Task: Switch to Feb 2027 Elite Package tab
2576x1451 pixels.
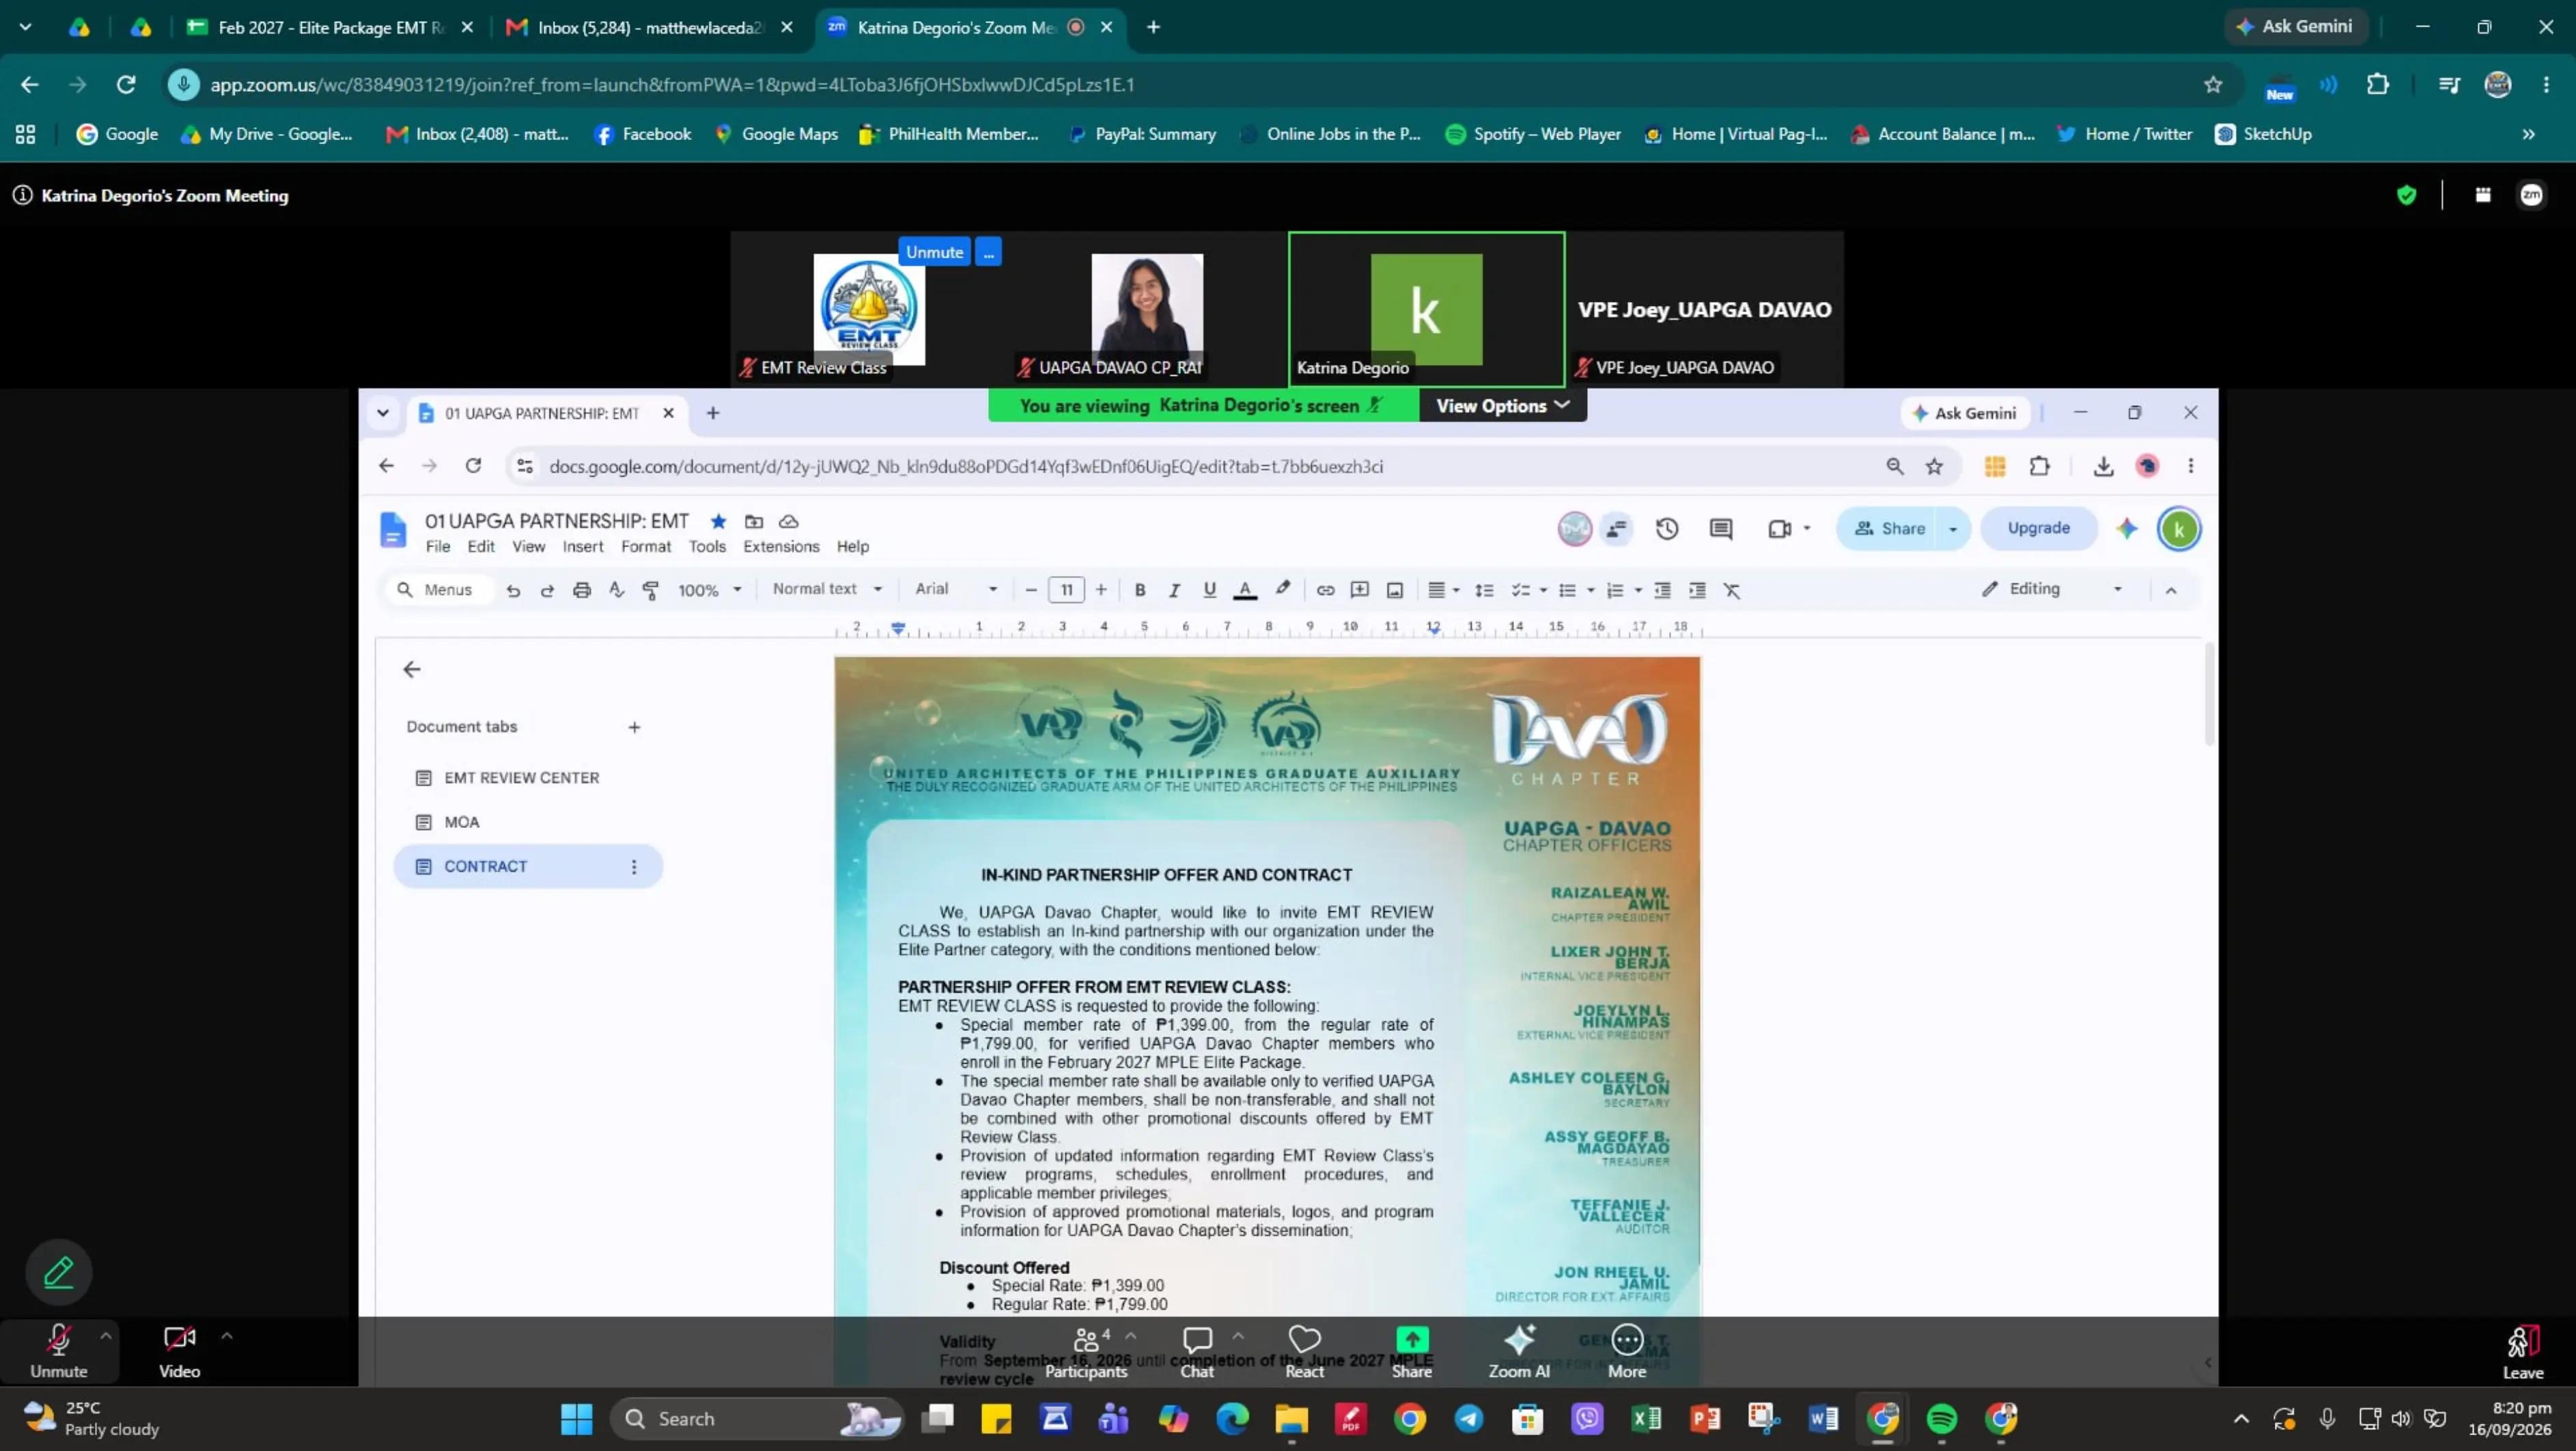Action: pos(329,27)
